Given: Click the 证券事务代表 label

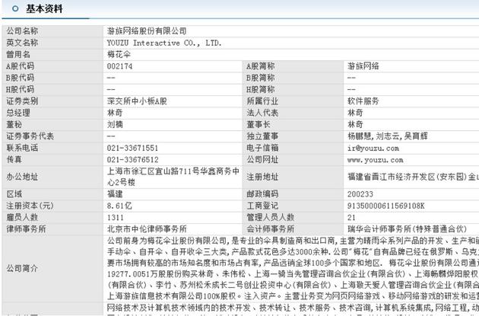Looking at the screenshot, I should coord(30,136).
